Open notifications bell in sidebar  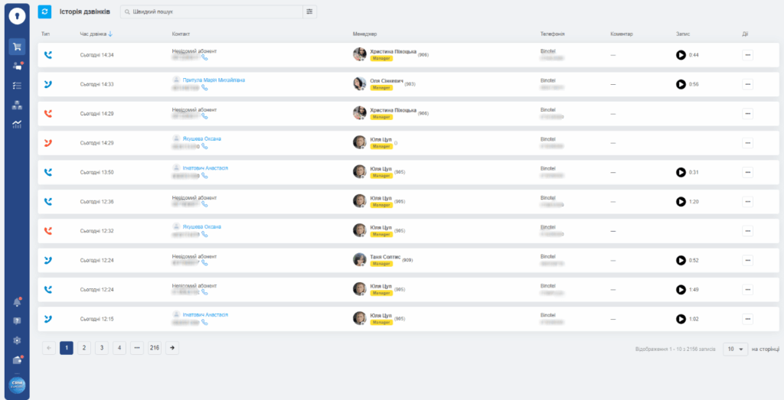point(17,302)
